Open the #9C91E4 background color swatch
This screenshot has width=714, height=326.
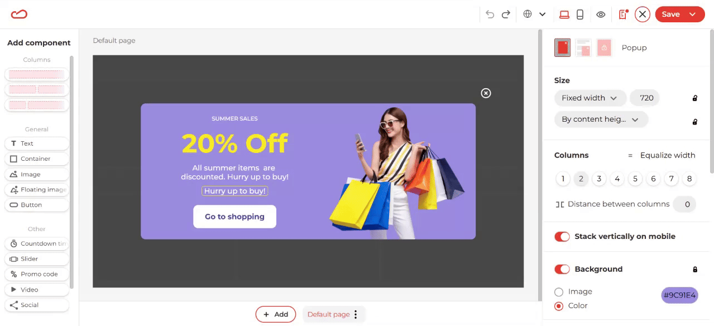[679, 295]
